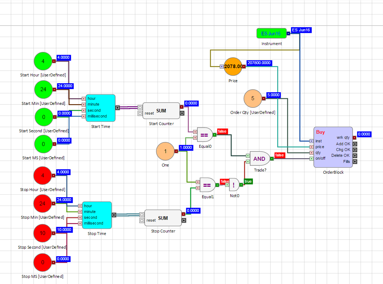This screenshot has width=383, height=284.
Task: Click the Equal0 comparison gate
Action: (204, 135)
